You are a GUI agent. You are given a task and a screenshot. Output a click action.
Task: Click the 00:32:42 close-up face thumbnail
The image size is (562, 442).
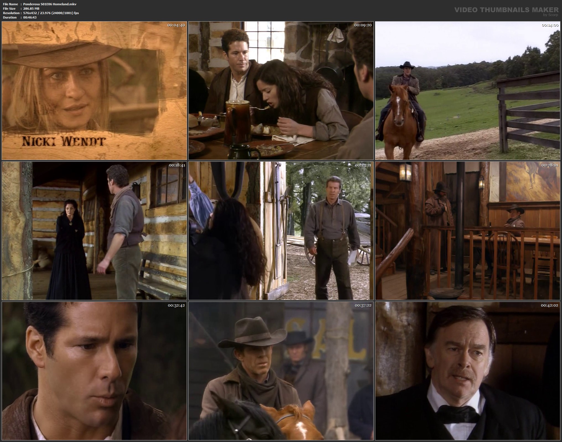(94, 371)
